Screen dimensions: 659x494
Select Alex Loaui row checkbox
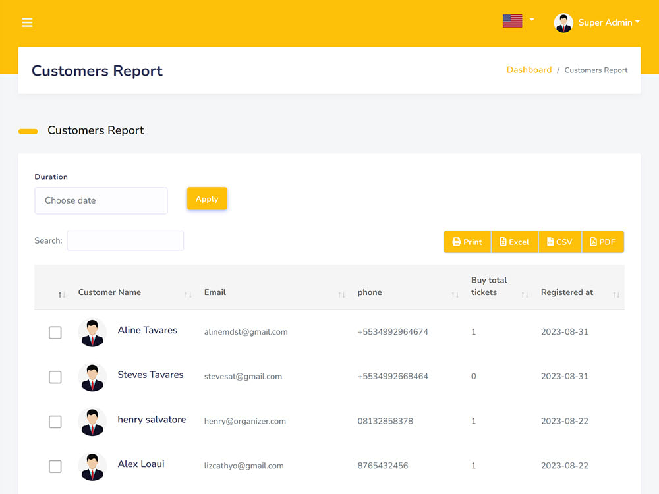[x=55, y=466]
